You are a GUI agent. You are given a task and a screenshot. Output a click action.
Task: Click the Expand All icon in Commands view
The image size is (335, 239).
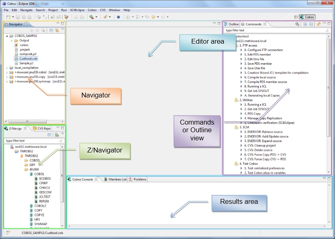tap(305, 24)
